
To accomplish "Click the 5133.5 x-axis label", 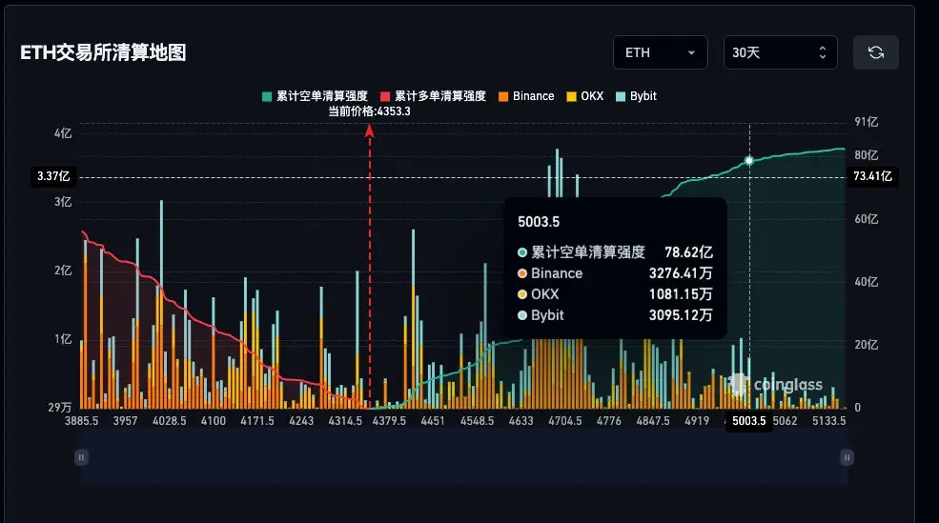I will pyautogui.click(x=828, y=421).
